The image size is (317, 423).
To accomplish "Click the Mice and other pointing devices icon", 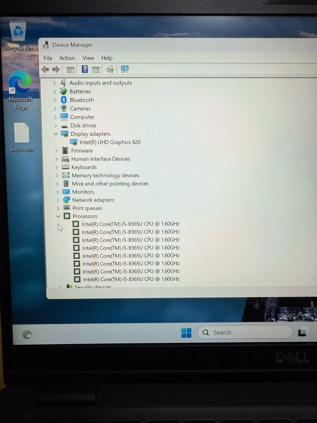I will [x=66, y=183].
